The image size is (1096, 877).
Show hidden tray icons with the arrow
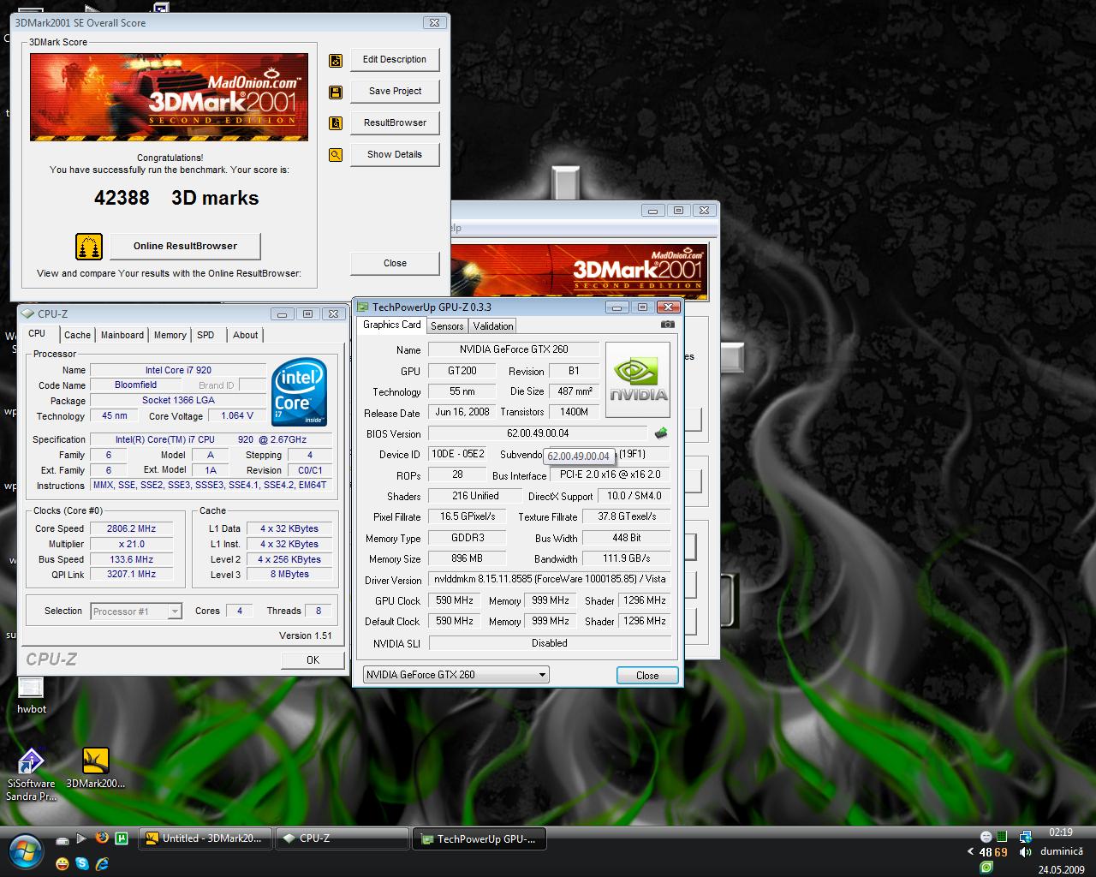[970, 851]
